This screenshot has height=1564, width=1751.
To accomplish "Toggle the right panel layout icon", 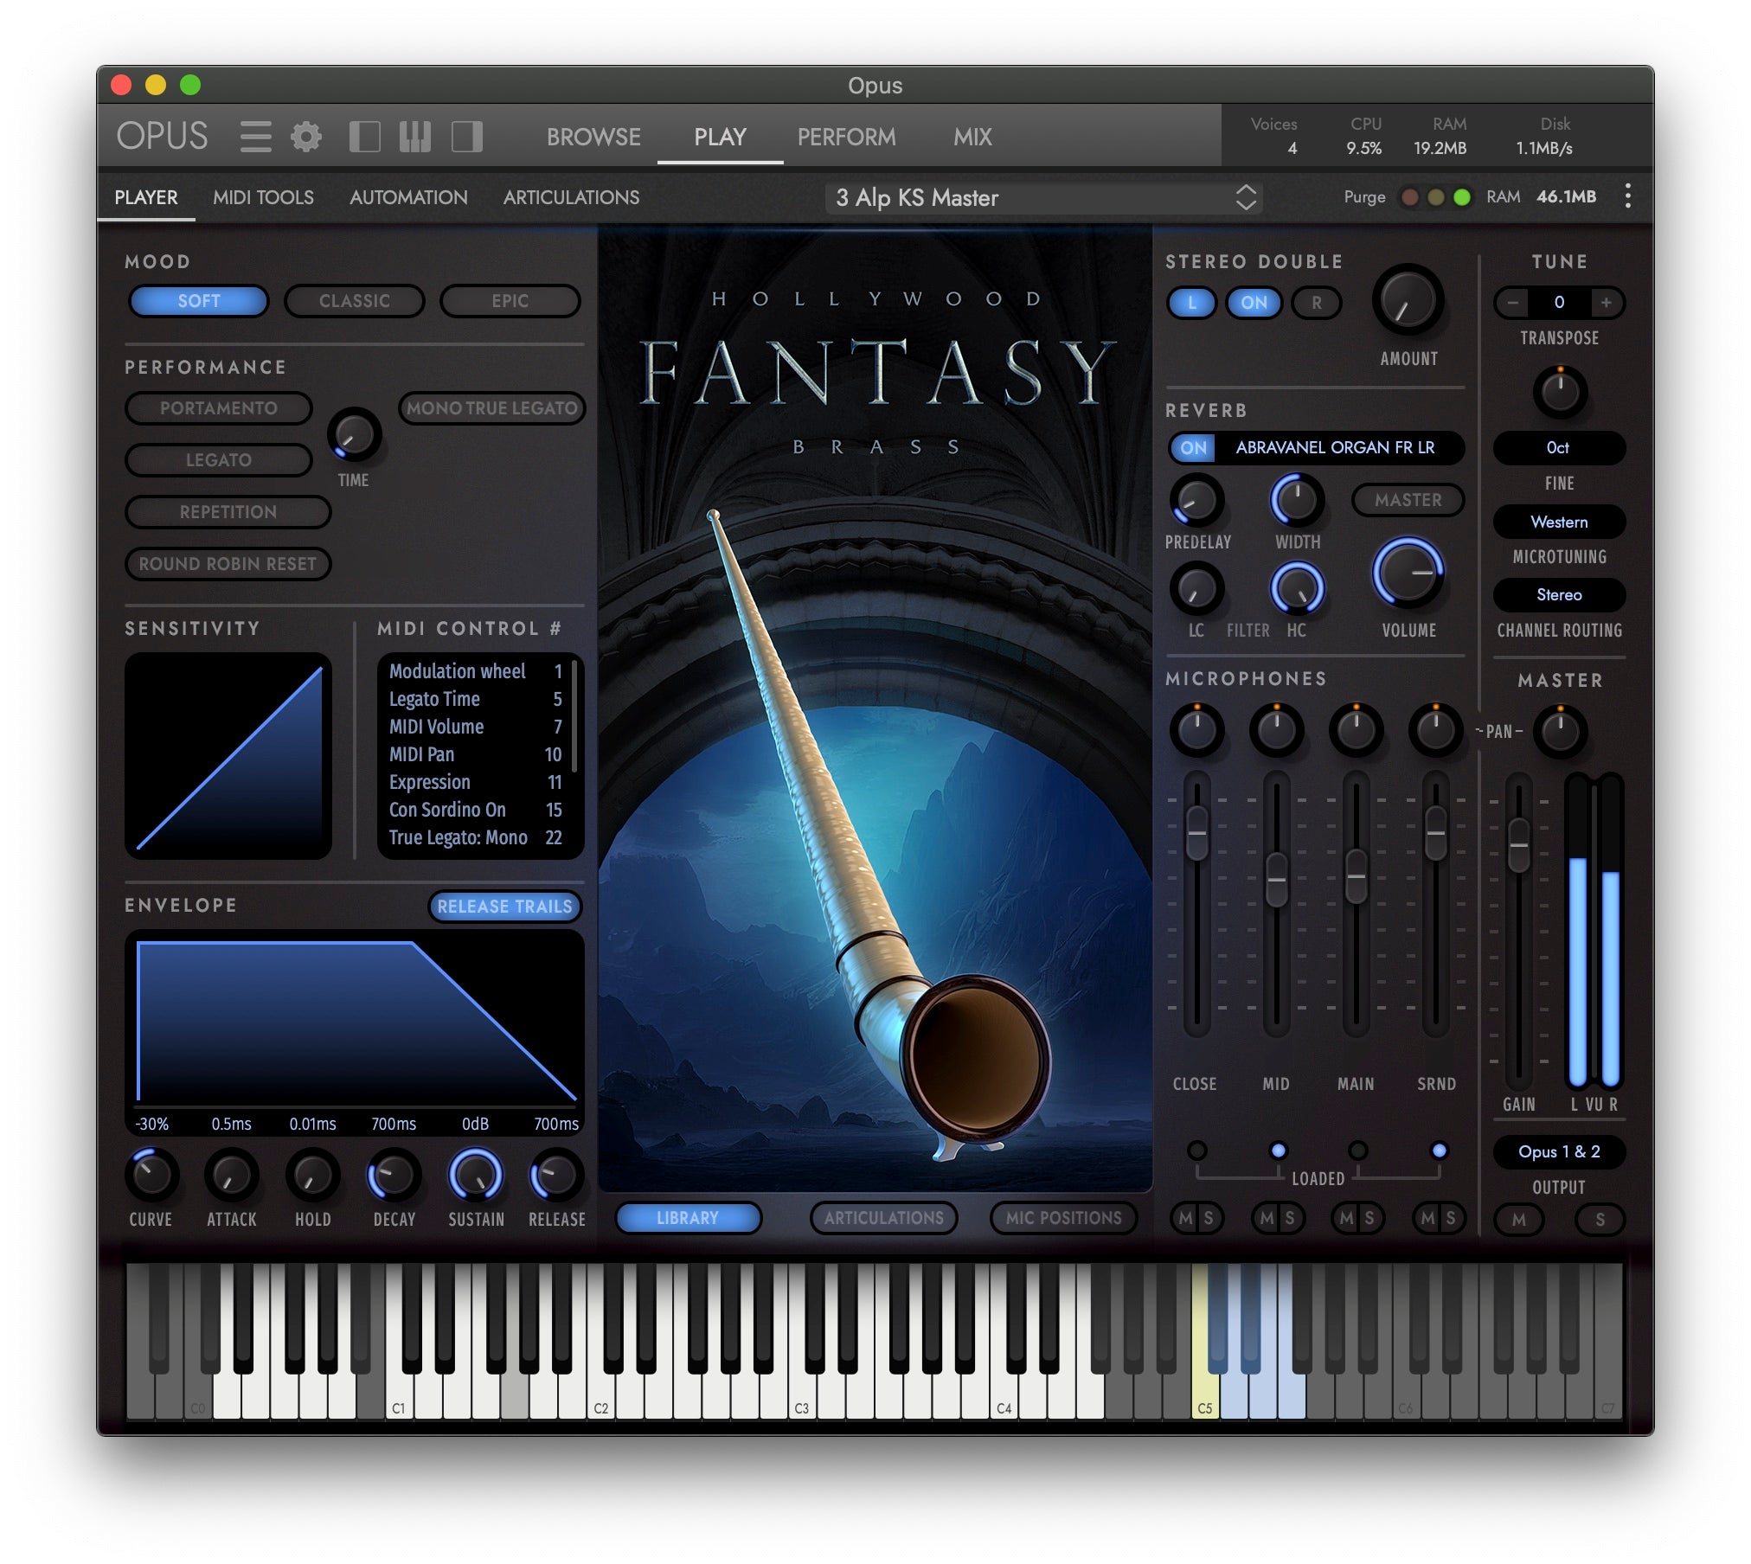I will [x=466, y=137].
